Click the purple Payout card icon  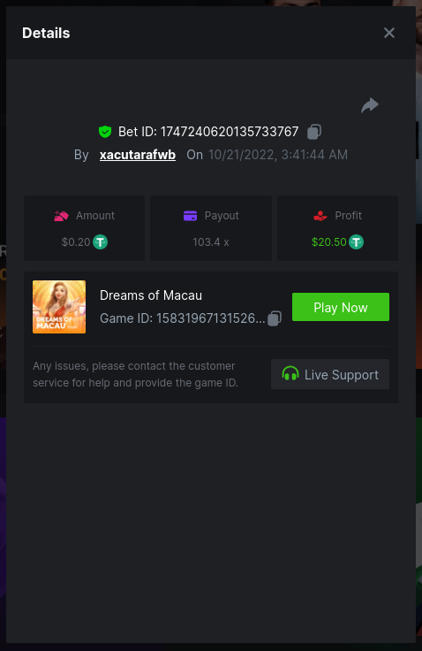click(x=191, y=216)
